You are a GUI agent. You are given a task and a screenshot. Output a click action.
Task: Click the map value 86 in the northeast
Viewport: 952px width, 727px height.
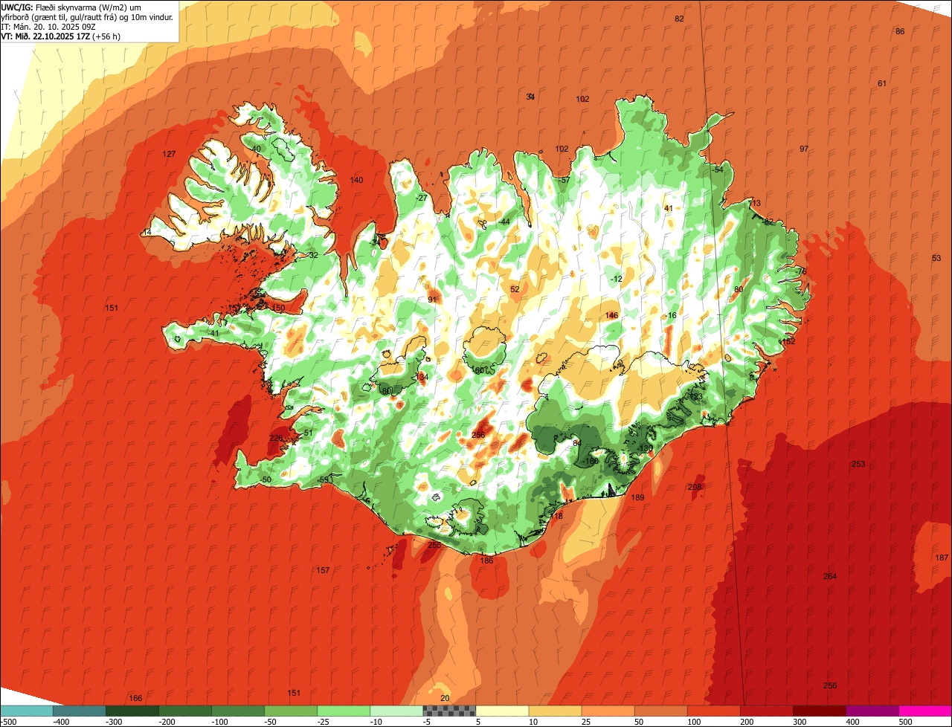[900, 31]
